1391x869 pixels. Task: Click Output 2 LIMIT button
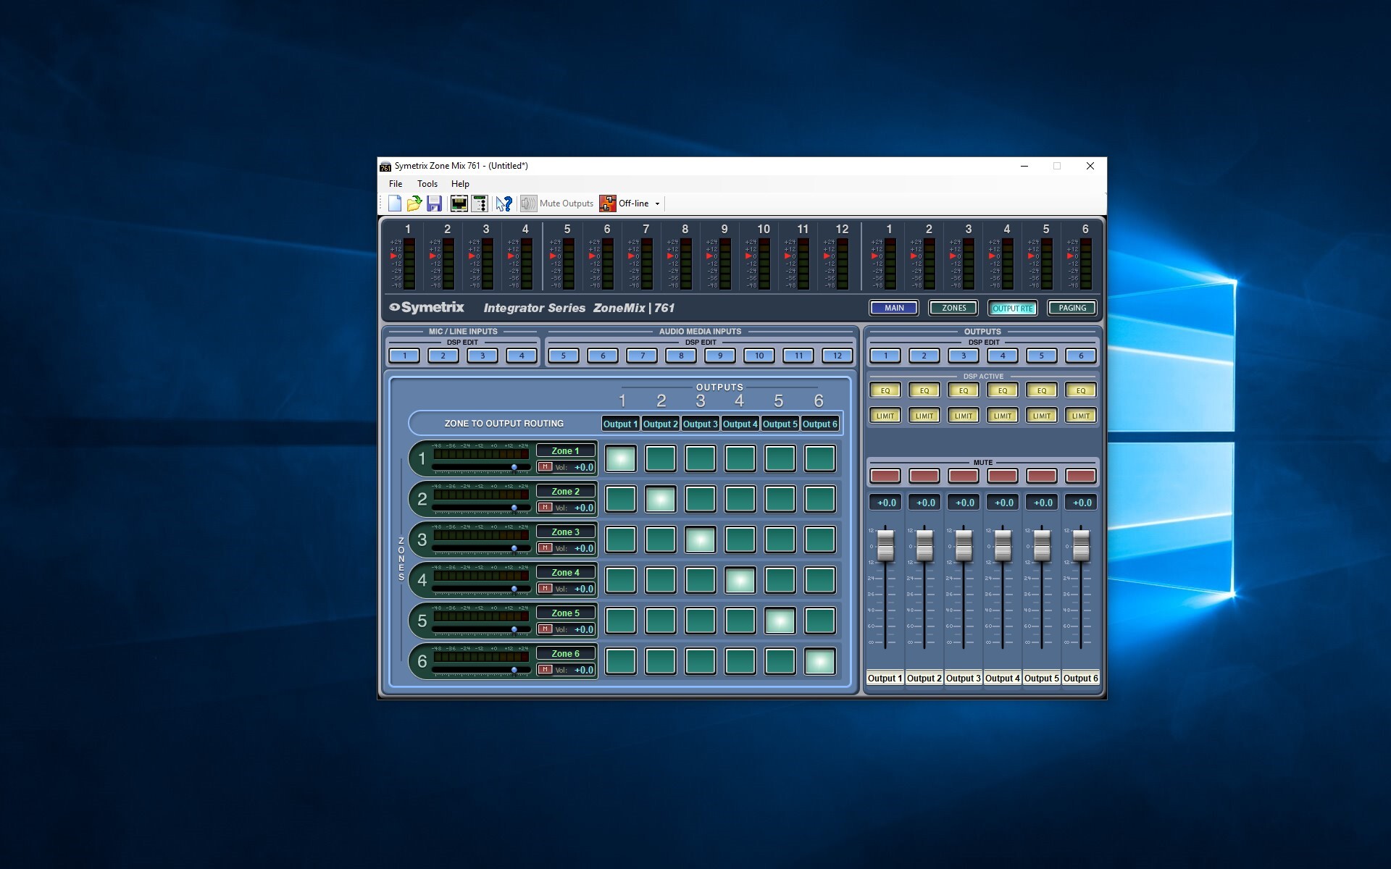[924, 416]
